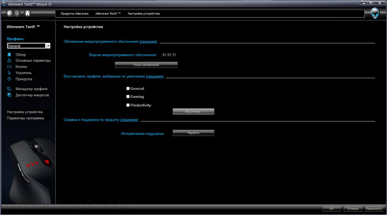387x215 pixels.
Task: Click the Применить apply button
Action: pos(374,209)
